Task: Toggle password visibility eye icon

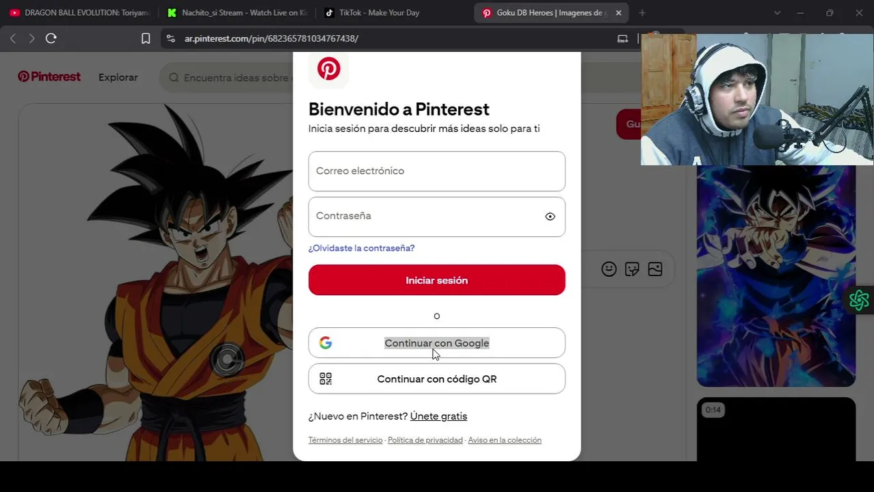Action: [x=550, y=217]
